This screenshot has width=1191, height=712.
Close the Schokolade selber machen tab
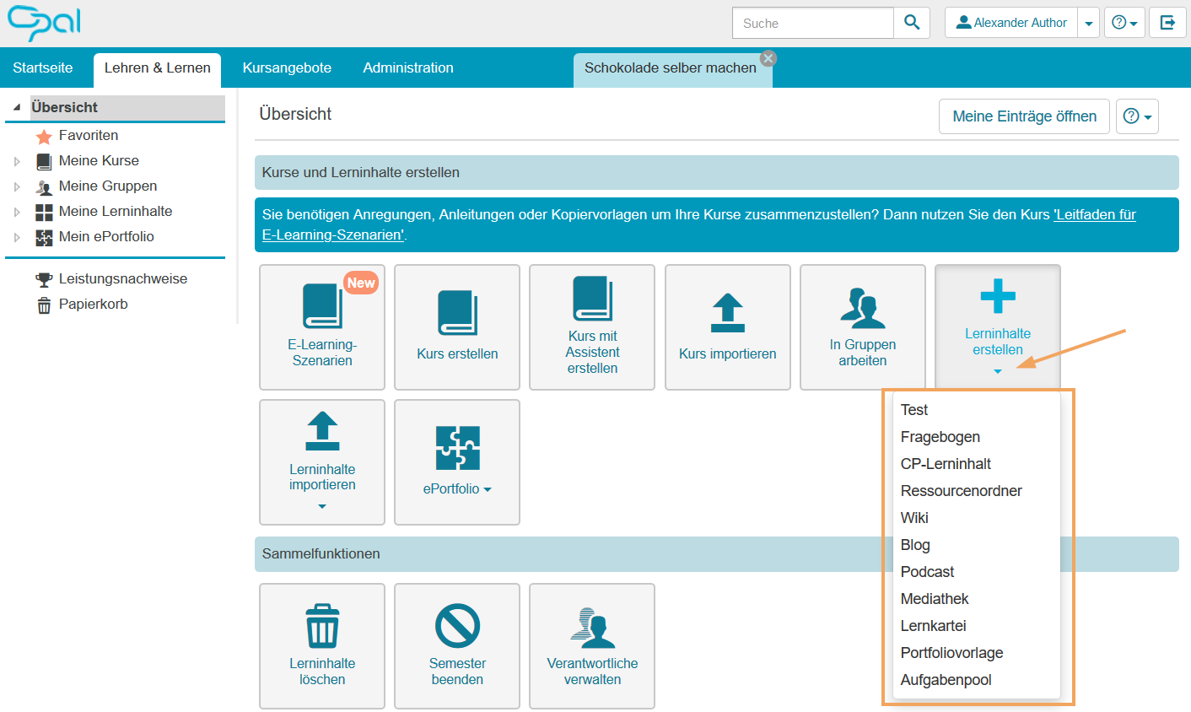click(x=768, y=58)
